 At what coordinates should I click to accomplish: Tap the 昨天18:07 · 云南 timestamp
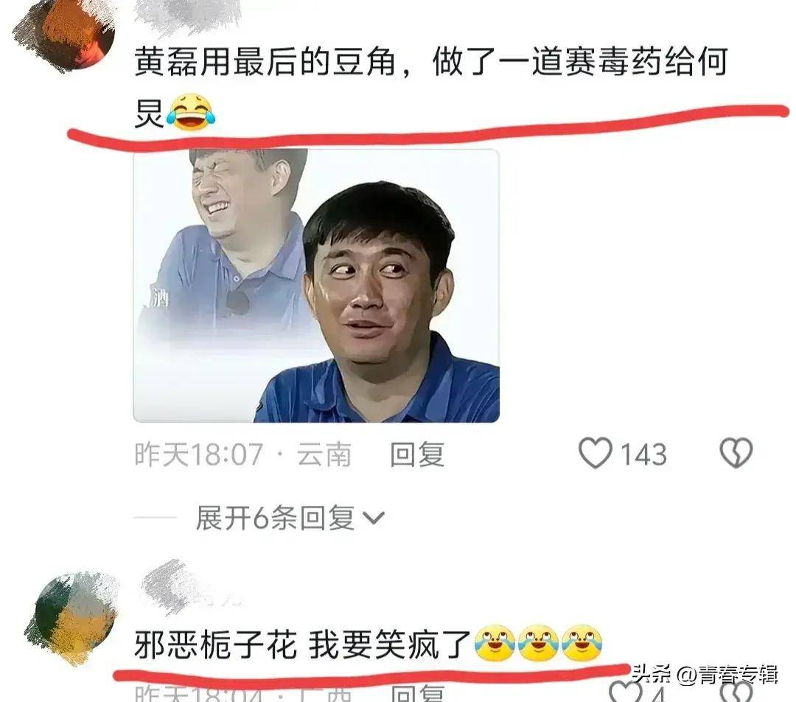[x=242, y=454]
